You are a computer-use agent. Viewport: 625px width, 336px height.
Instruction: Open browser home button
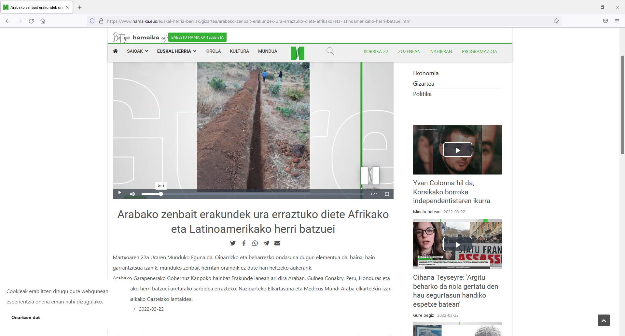pyautogui.click(x=43, y=21)
